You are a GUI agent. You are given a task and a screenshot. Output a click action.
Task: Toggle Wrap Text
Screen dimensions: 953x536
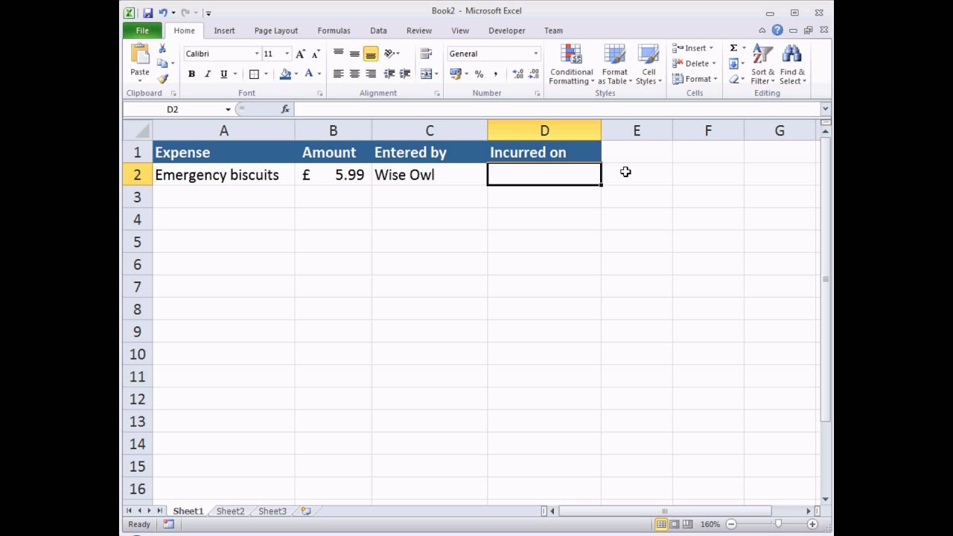(427, 54)
